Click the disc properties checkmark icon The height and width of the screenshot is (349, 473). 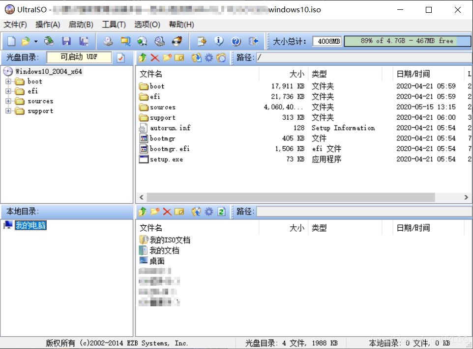(120, 57)
